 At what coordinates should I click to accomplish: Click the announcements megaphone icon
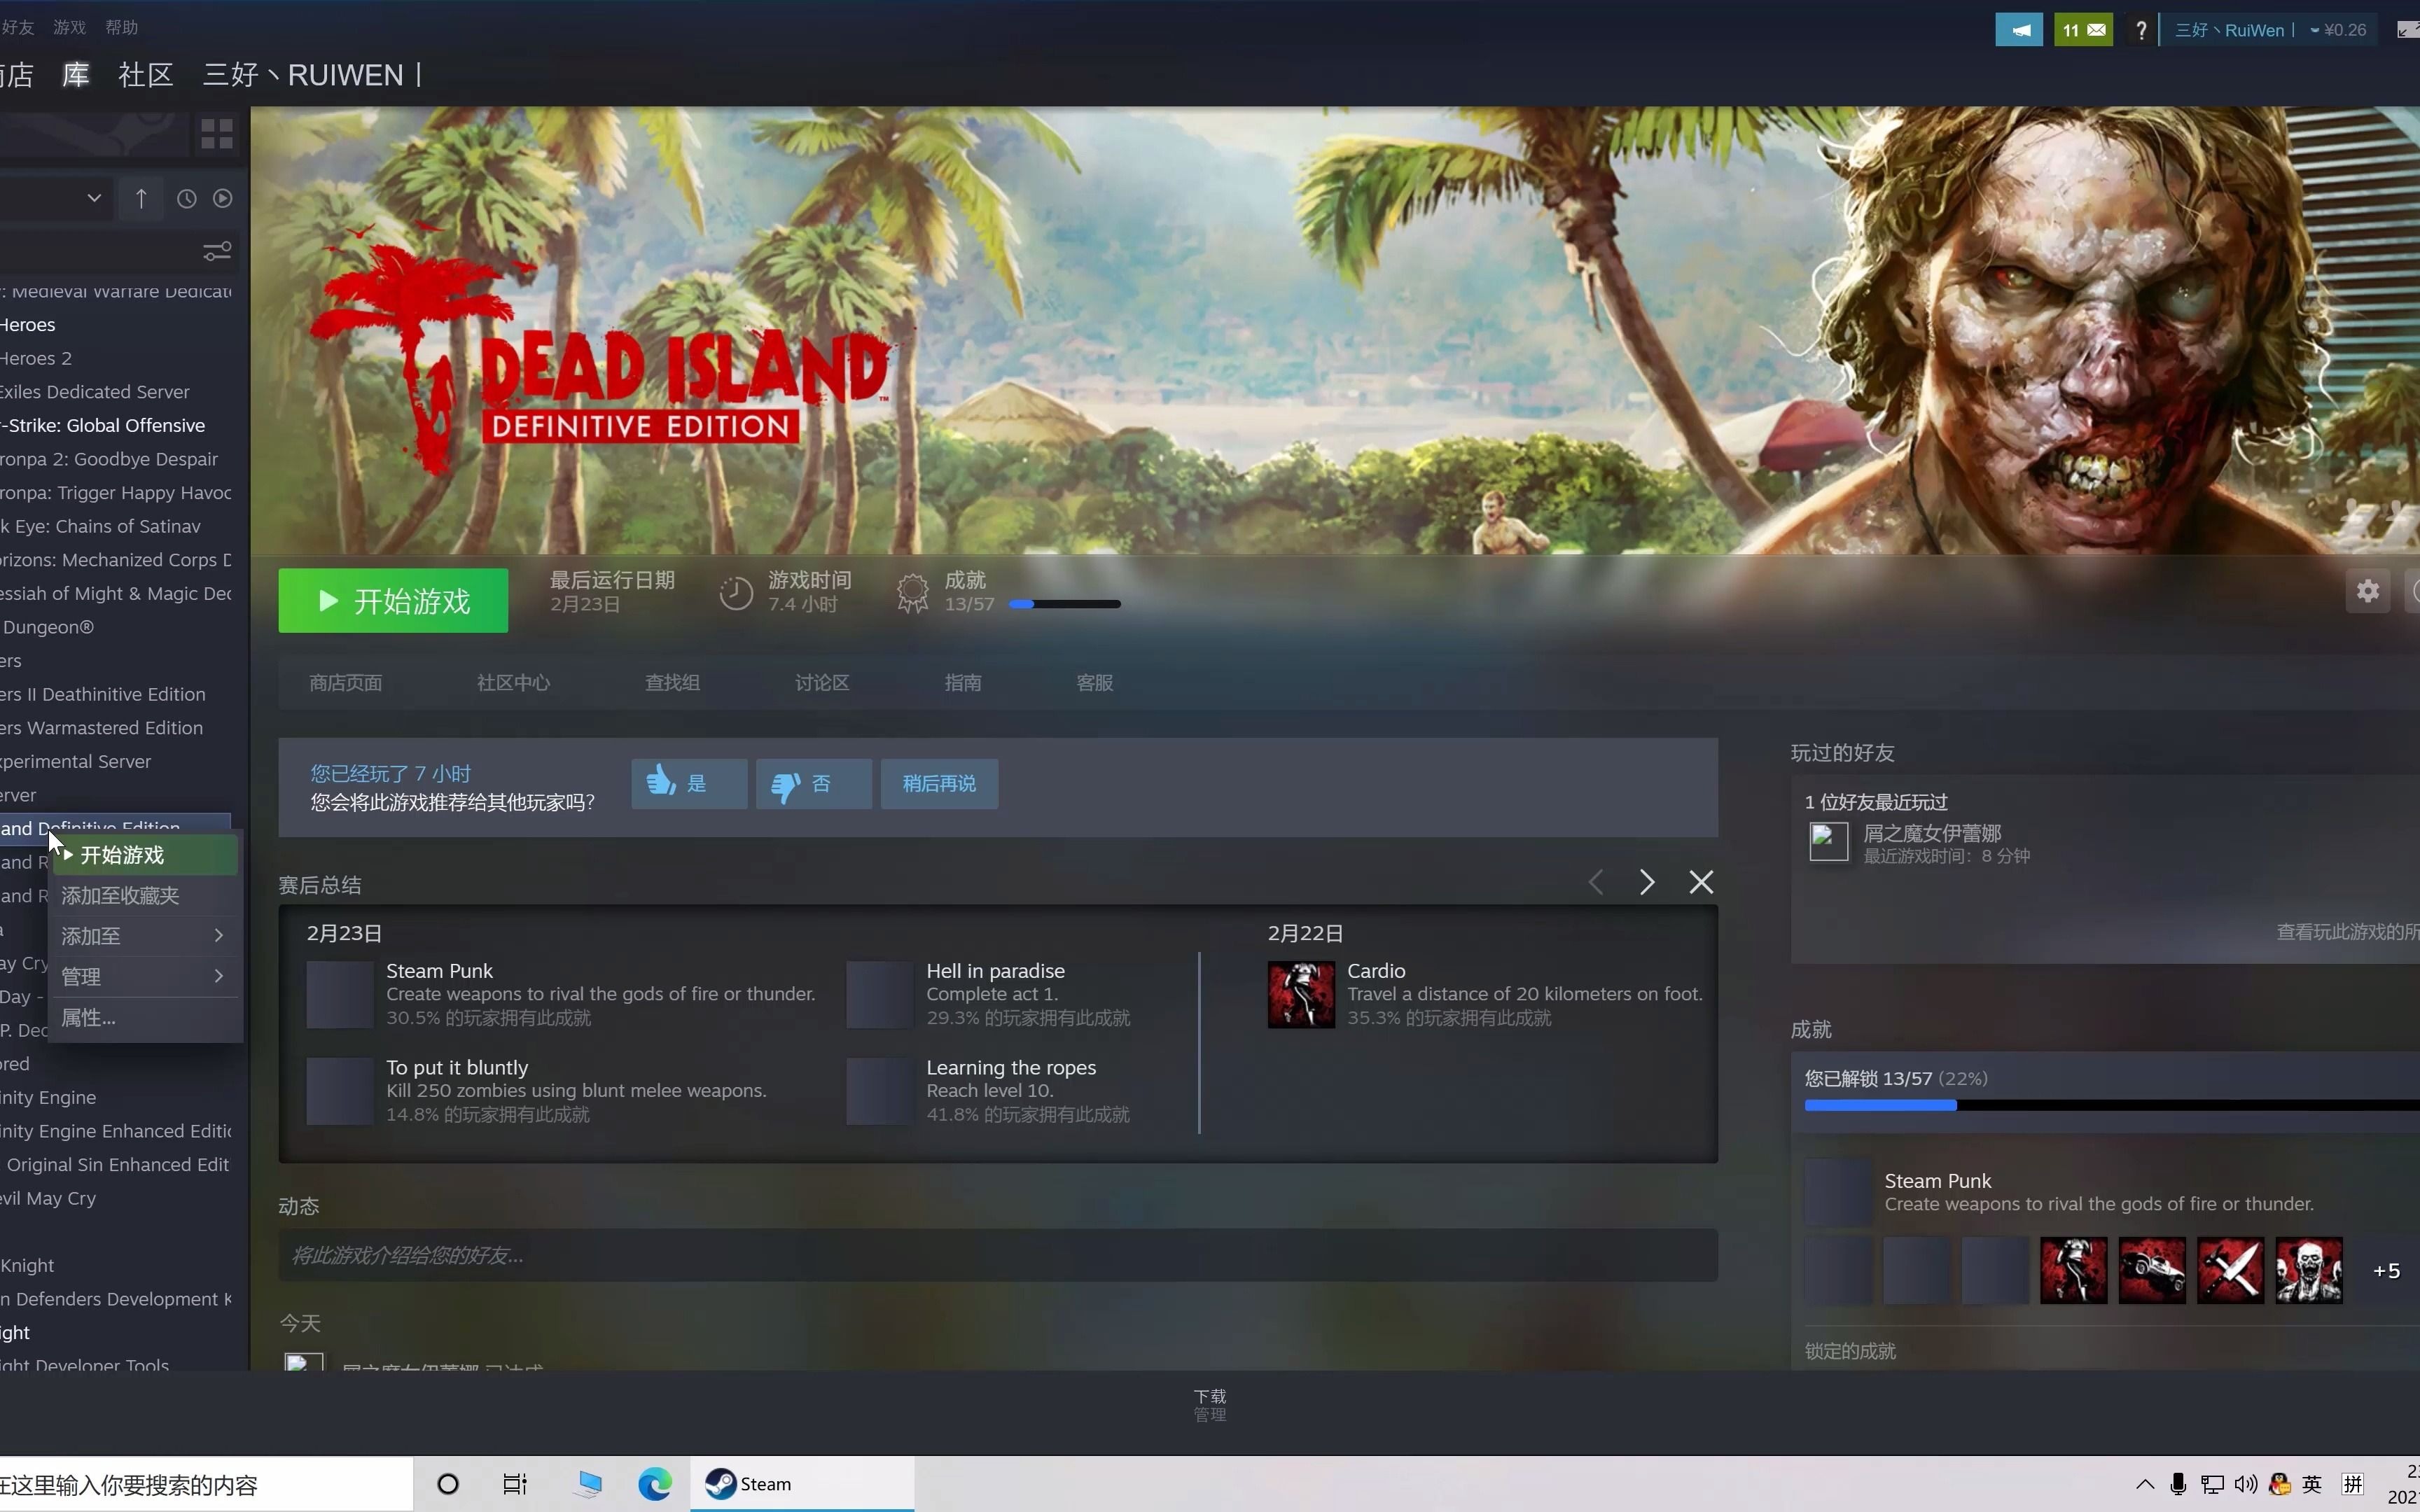(2018, 30)
